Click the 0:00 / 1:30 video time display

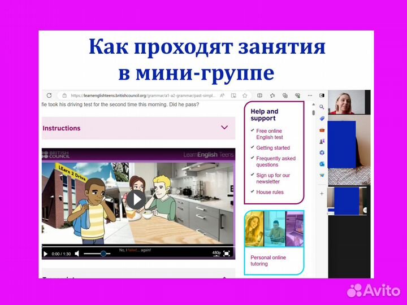click(x=61, y=254)
